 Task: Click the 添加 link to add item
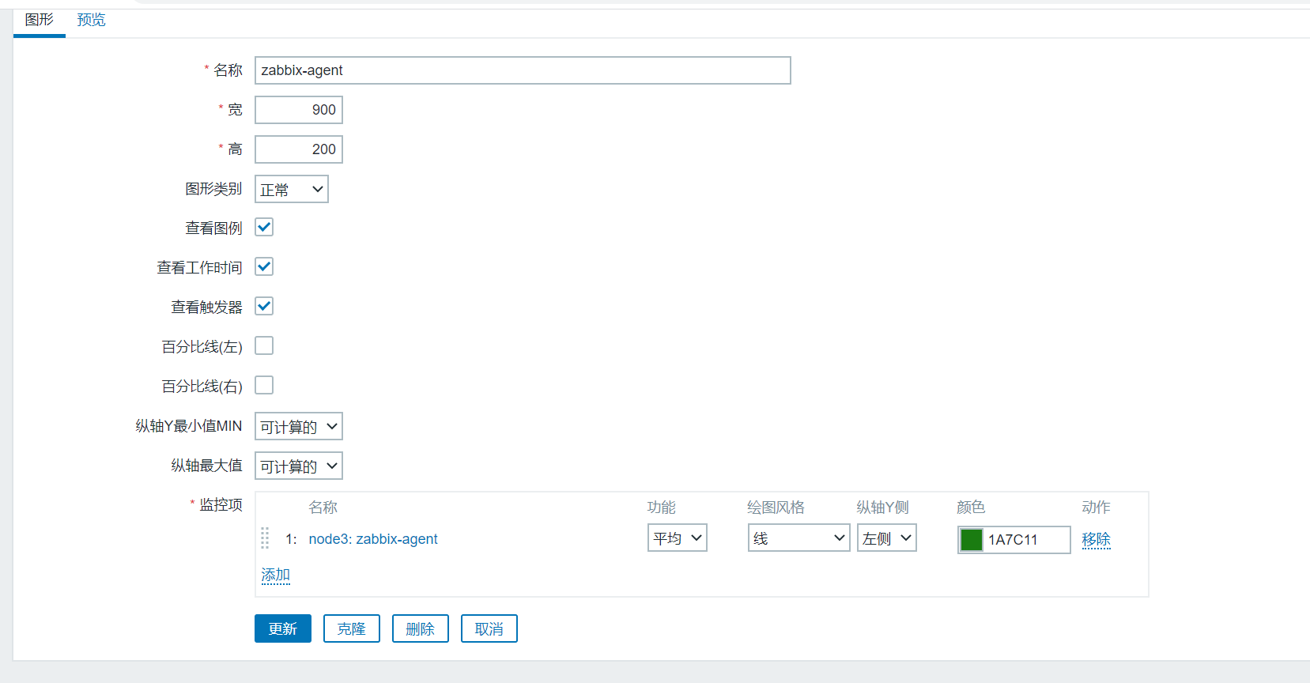(276, 575)
